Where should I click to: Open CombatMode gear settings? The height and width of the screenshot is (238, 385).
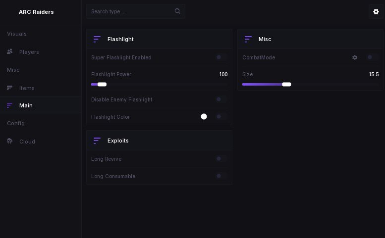(x=355, y=57)
